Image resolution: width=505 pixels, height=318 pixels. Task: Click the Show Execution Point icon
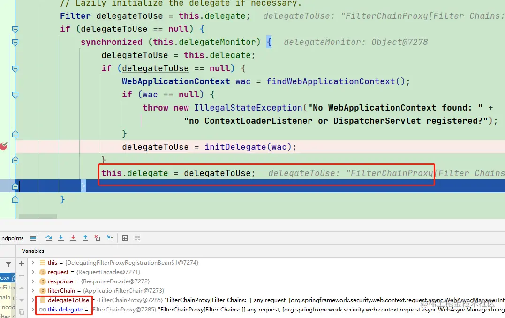click(33, 238)
